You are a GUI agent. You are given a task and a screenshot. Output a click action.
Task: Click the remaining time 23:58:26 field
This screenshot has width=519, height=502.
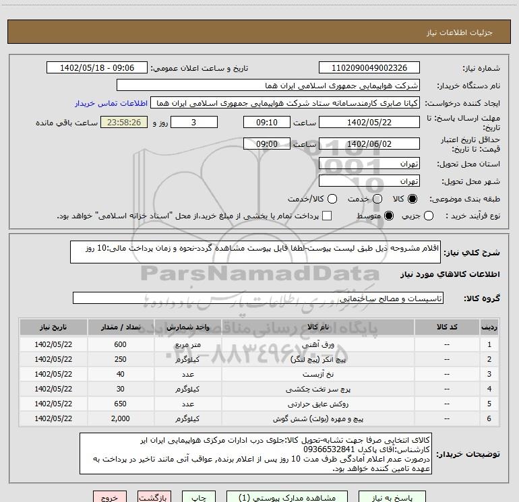[123, 123]
